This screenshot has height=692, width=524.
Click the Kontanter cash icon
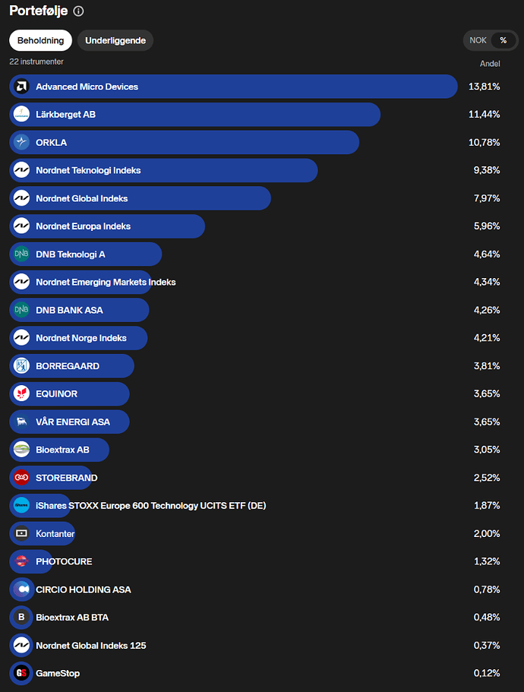21,534
